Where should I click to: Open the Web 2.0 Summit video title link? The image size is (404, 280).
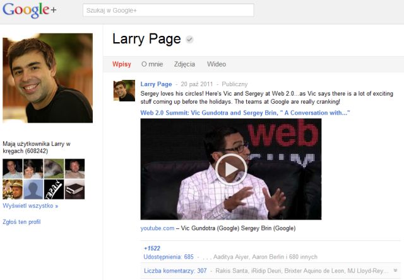(245, 113)
